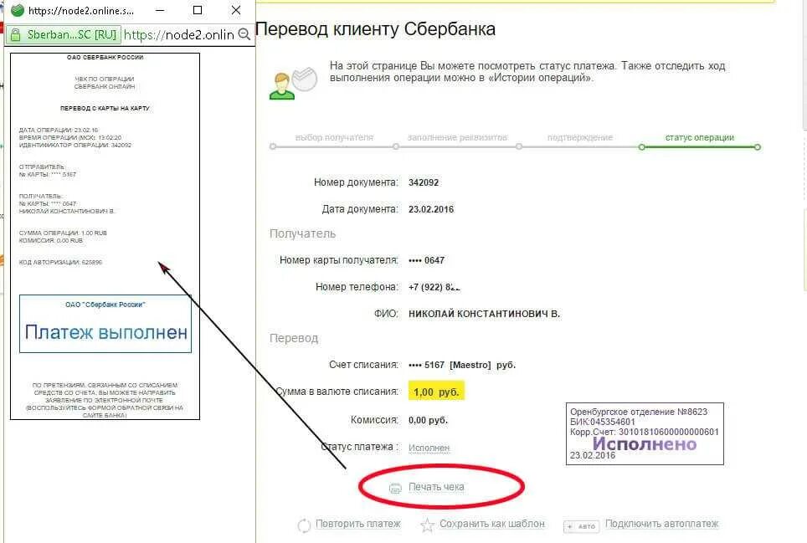Click the Получатель section heading

(303, 234)
